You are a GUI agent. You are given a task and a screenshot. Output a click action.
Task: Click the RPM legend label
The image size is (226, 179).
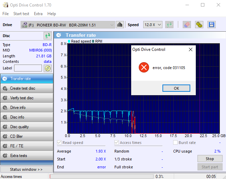(99, 41)
